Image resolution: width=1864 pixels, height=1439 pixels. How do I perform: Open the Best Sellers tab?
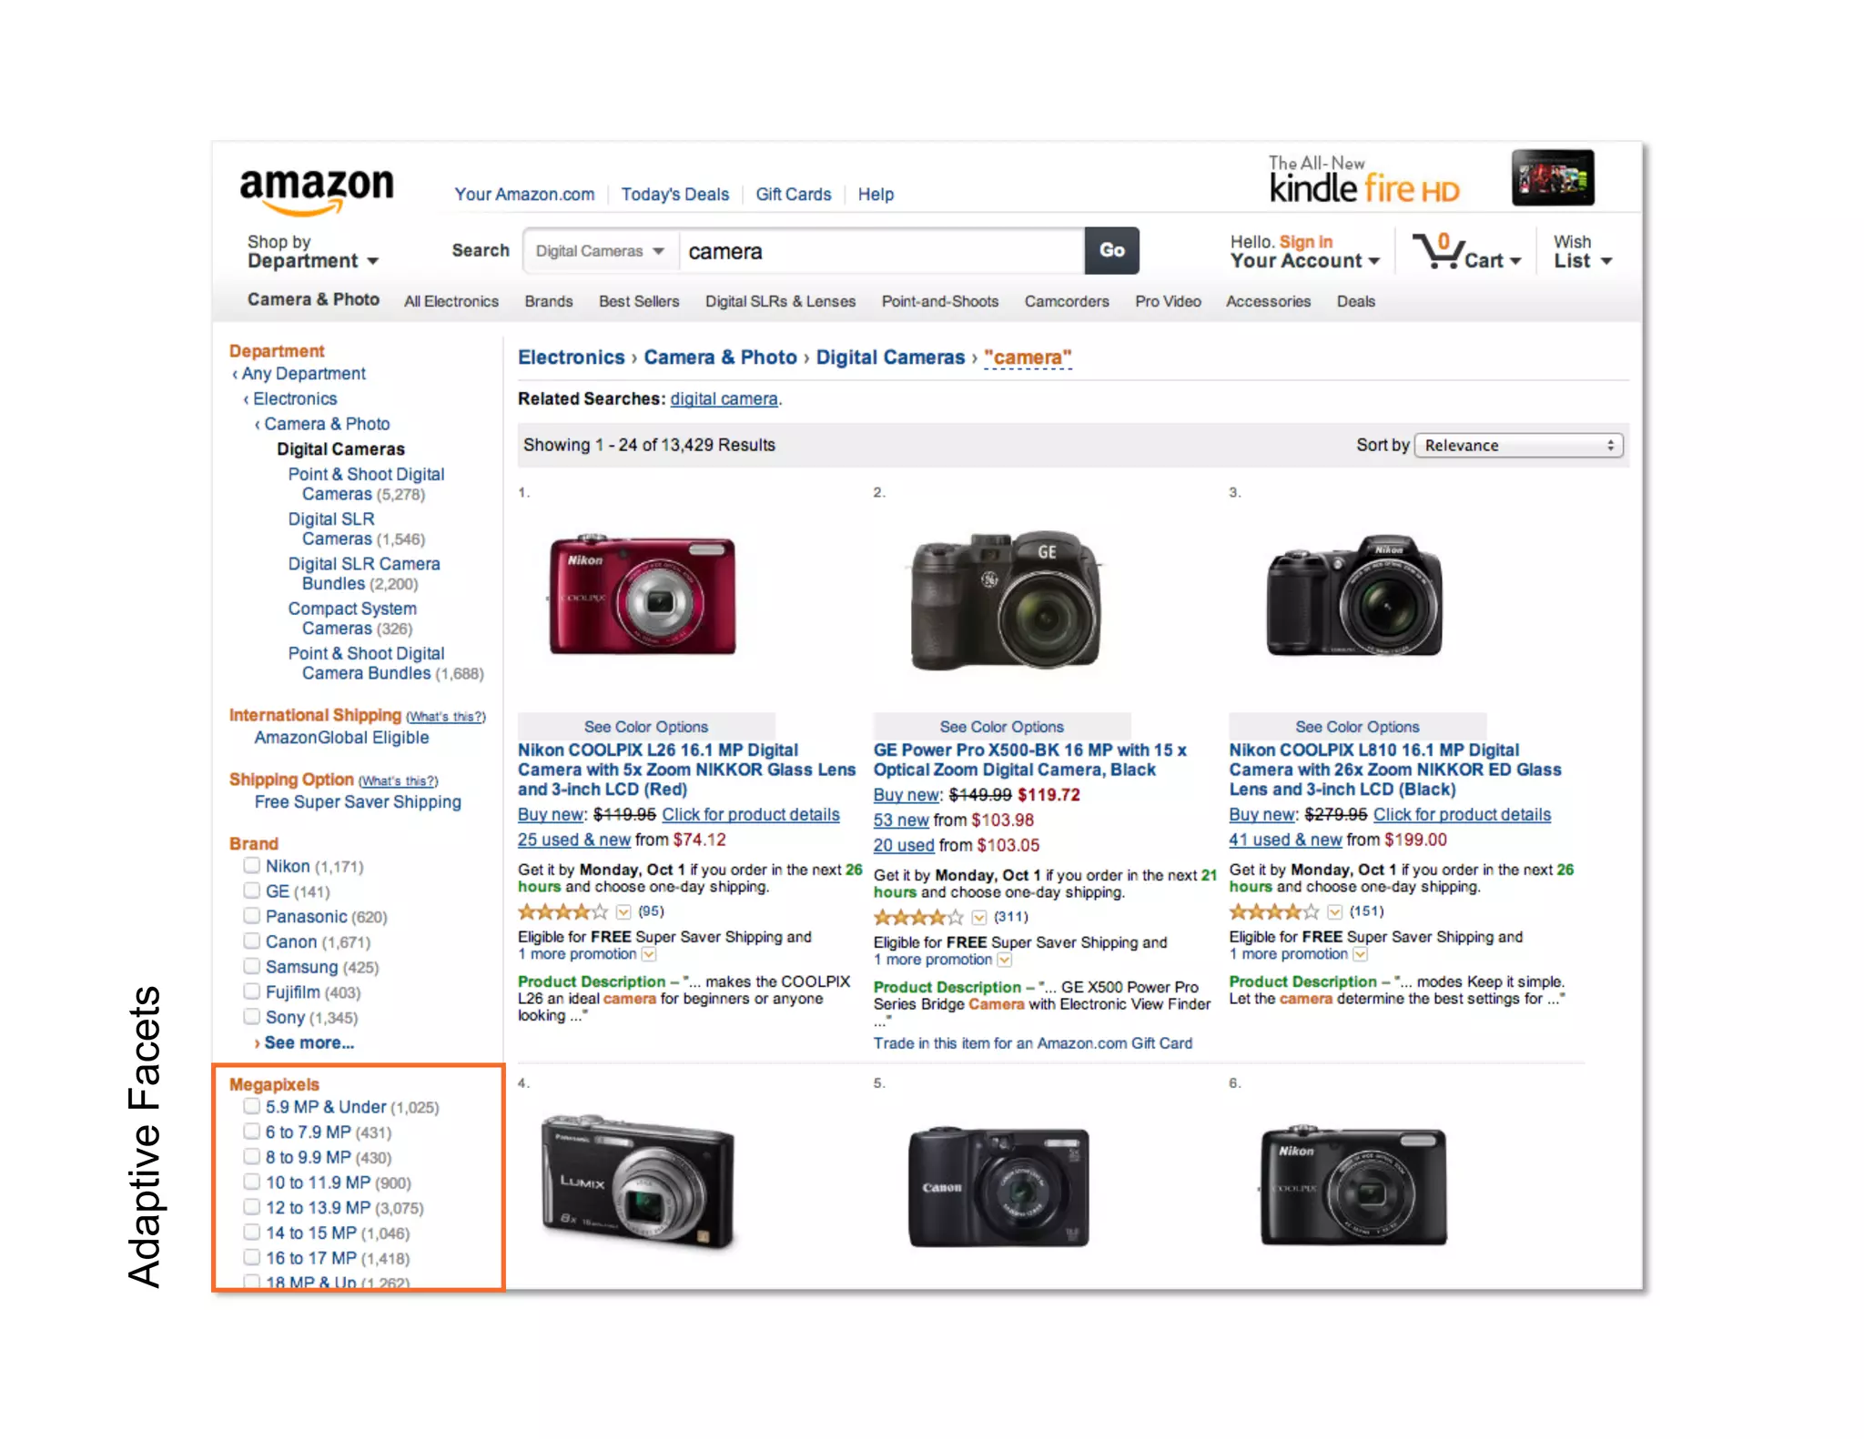[639, 301]
